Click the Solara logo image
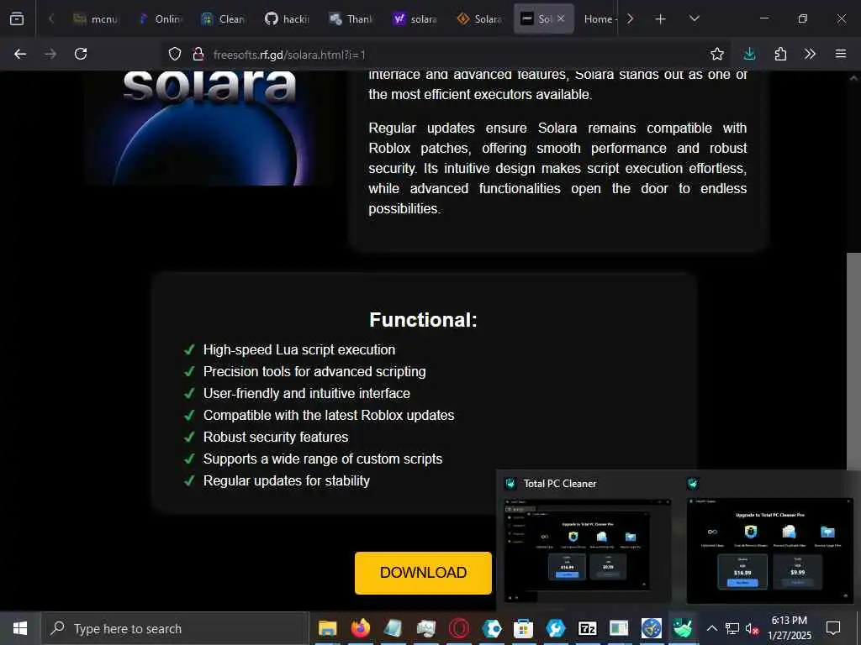 click(209, 128)
